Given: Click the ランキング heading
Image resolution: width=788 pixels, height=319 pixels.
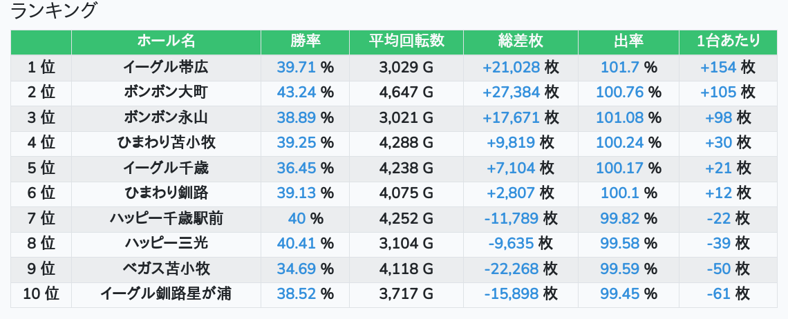Looking at the screenshot, I should coord(55,11).
